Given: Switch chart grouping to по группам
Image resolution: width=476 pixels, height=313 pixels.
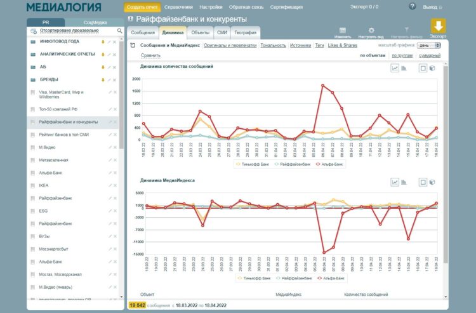Looking at the screenshot, I should tap(402, 56).
